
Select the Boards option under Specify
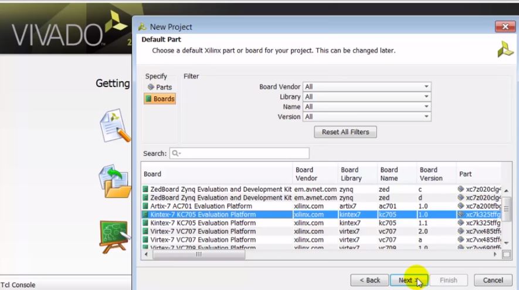pos(160,98)
